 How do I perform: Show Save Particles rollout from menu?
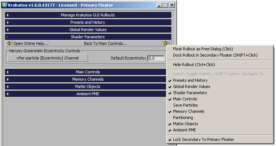pos(220,105)
